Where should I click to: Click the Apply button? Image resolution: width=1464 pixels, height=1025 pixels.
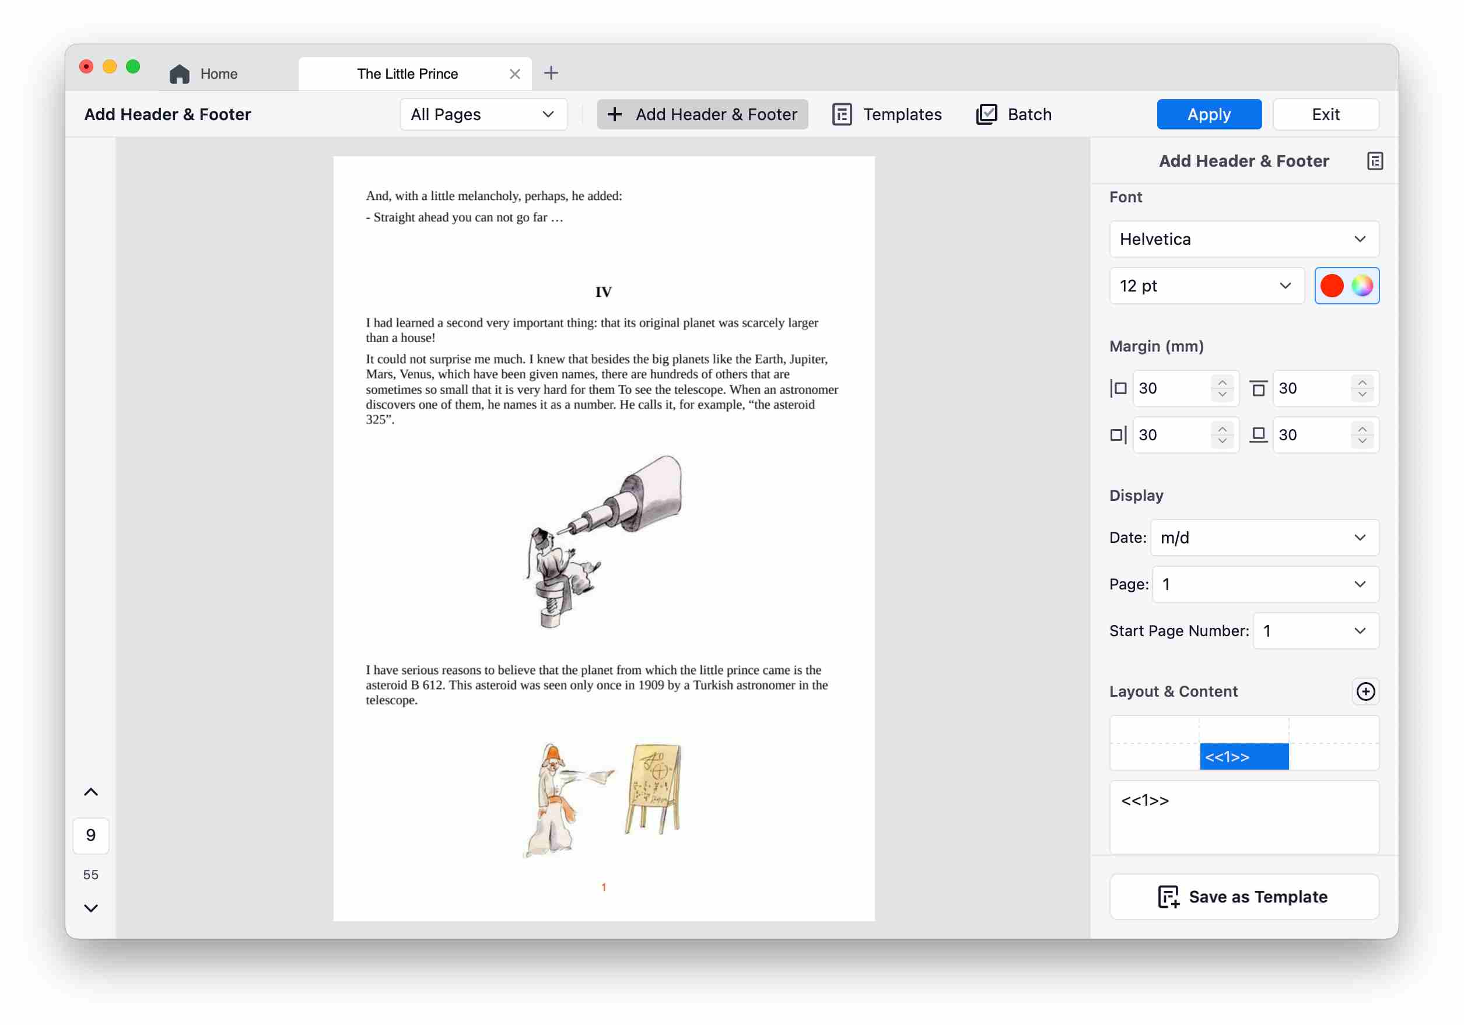click(x=1209, y=114)
